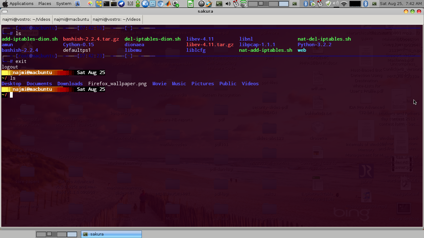Click the blue K app icon in the panel

click(x=145, y=4)
